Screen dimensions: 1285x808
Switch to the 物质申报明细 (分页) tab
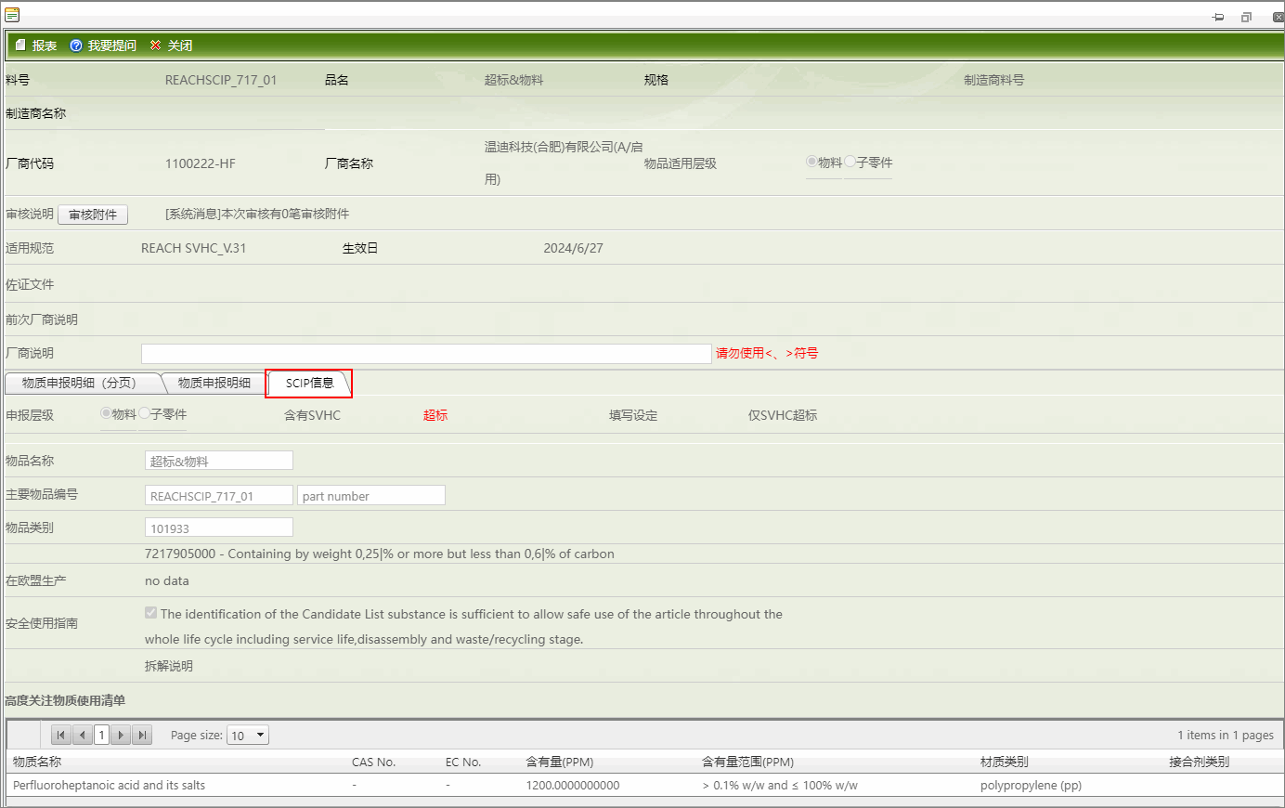click(x=79, y=383)
